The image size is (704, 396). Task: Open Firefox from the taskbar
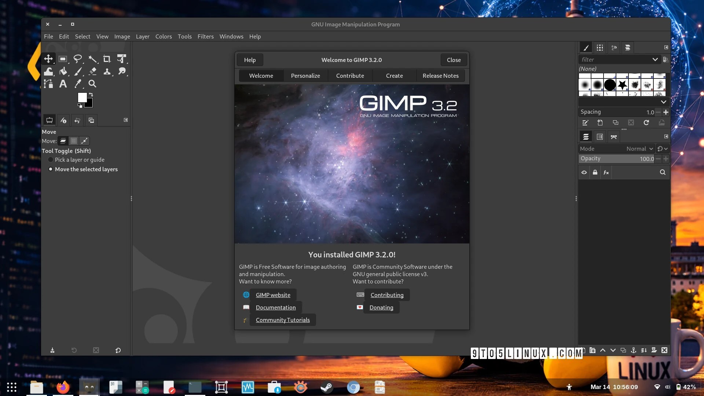(63, 387)
